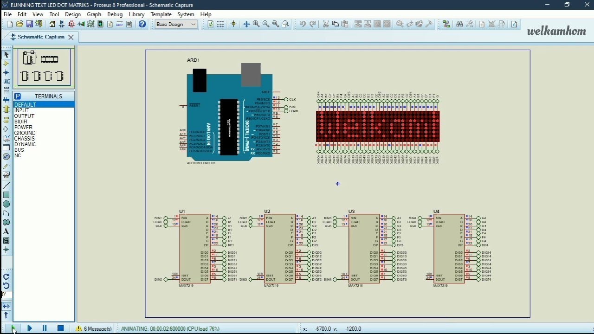This screenshot has height=334, width=594.
Task: Select the Wire Label Mode tool
Action: [6, 82]
